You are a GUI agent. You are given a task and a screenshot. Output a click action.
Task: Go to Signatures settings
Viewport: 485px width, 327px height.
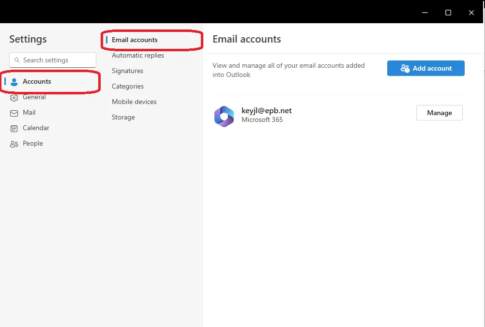127,71
